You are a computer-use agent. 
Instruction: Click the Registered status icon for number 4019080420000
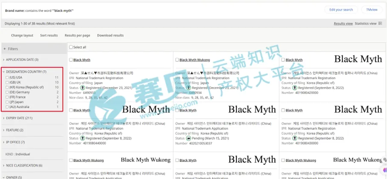click(x=295, y=88)
